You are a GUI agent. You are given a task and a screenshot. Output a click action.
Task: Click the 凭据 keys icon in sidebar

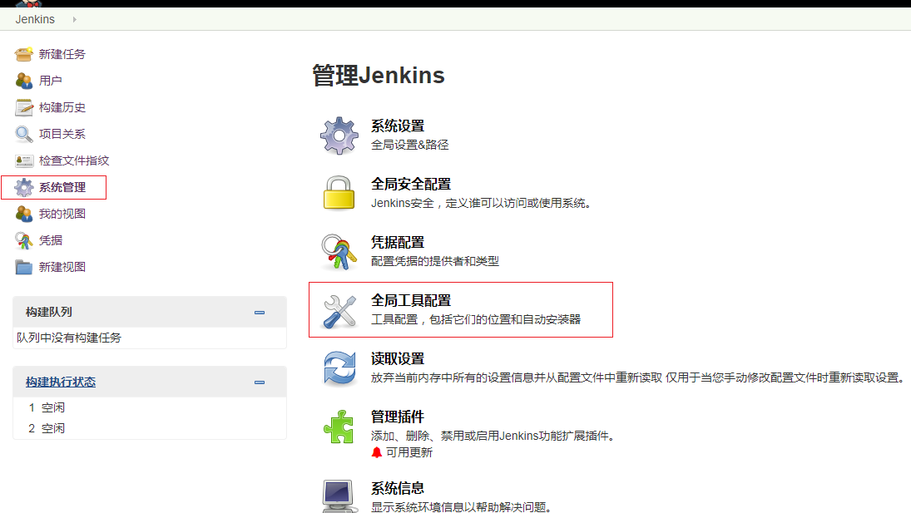(24, 240)
